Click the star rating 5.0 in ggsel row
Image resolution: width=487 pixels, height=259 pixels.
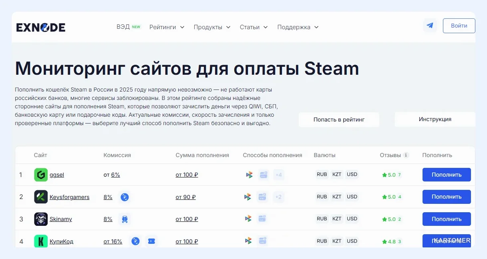(x=389, y=175)
